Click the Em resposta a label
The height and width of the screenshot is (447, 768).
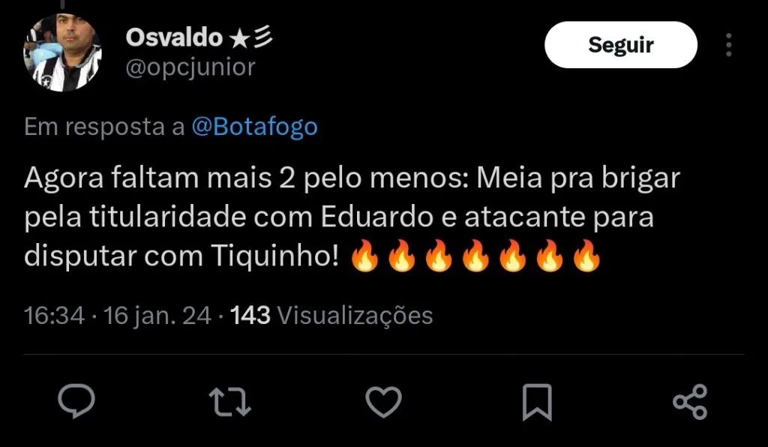(104, 127)
